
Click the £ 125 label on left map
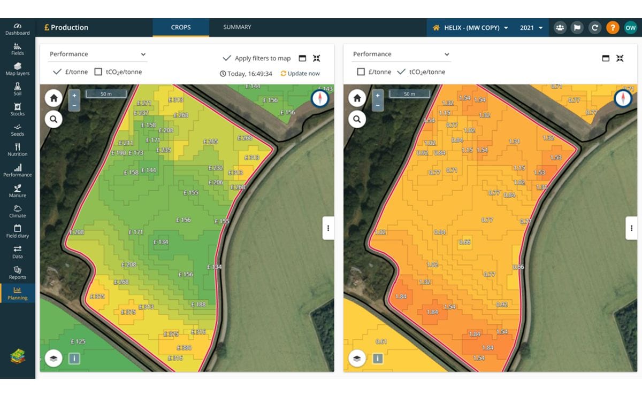[x=78, y=341]
